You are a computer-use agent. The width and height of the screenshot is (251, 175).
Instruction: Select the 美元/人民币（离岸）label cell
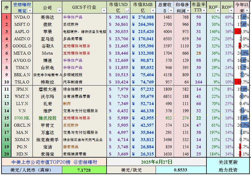32,170
